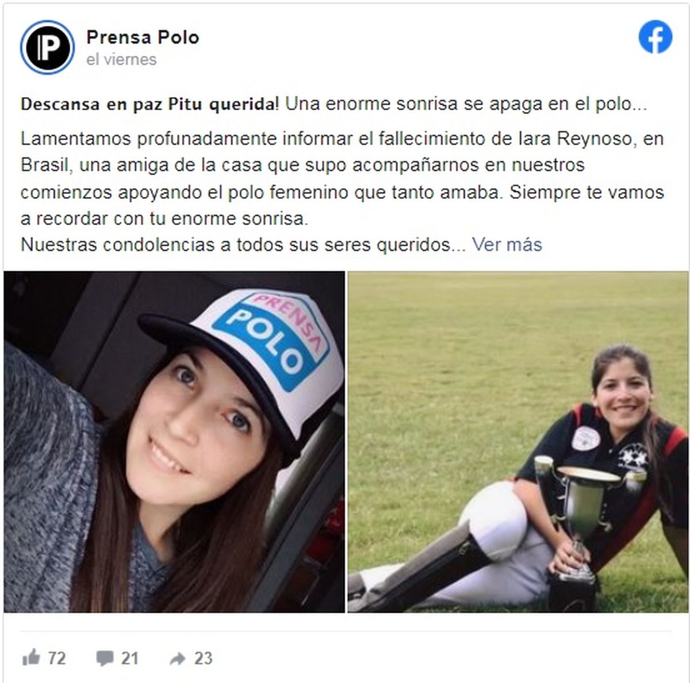This screenshot has height=683, width=690.
Task: Click the grass field area in right photo
Action: point(460,373)
